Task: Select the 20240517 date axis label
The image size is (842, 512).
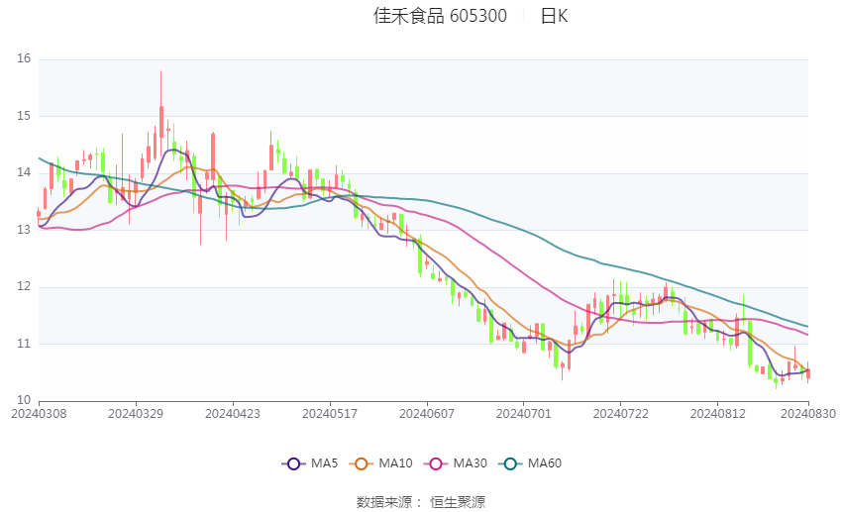Action: click(330, 414)
